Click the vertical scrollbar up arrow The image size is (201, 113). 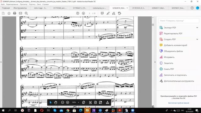click(x=153, y=18)
